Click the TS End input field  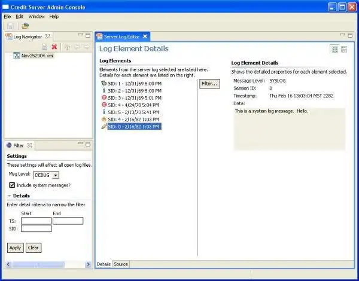(68, 221)
